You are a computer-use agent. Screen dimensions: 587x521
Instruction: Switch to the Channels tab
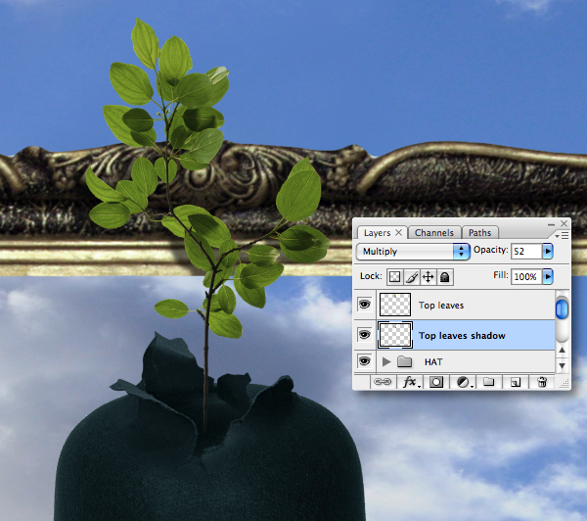[434, 233]
